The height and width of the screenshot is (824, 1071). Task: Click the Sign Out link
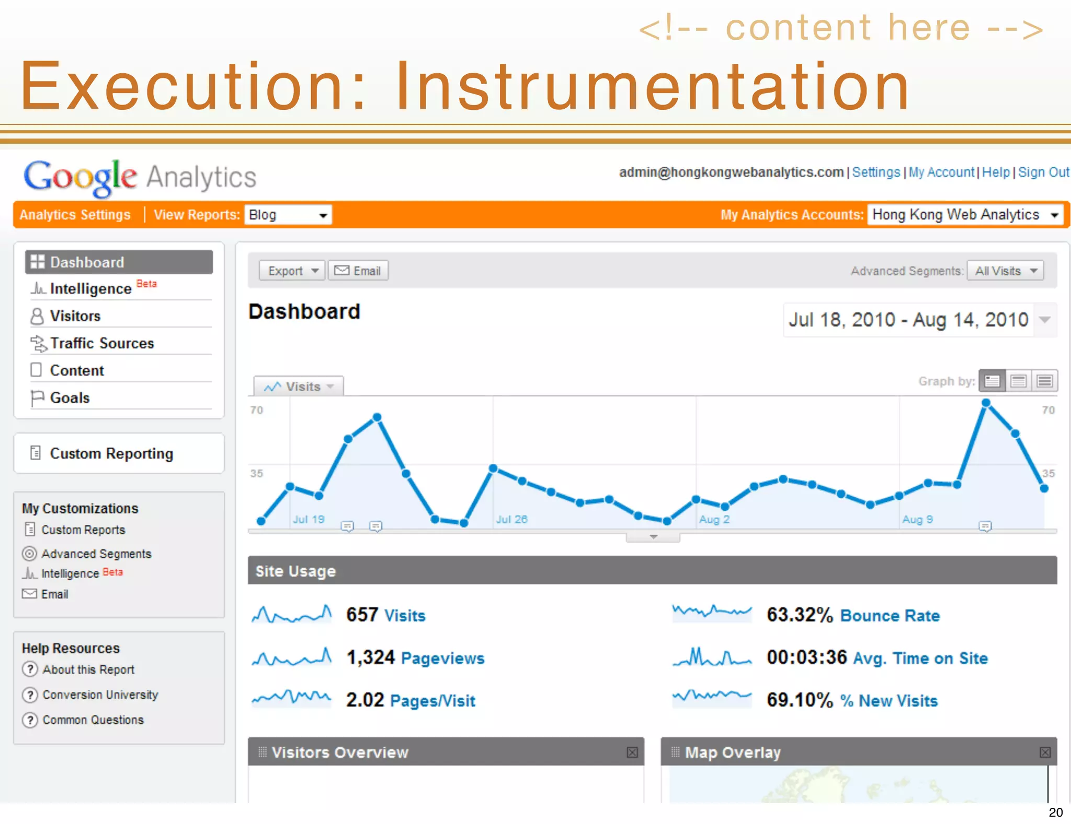(1043, 172)
